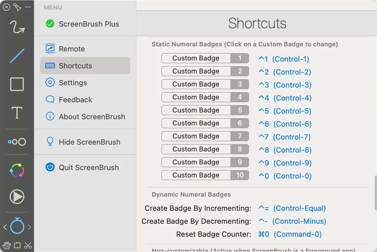This screenshot has height=252, width=377.
Task: Click the ^5 (Control-5) shortcut
Action: coord(285,111)
